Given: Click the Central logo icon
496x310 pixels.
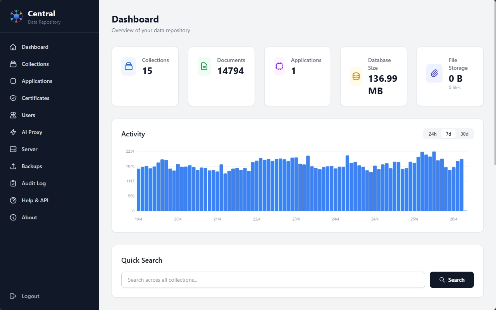Looking at the screenshot, I should pos(16,16).
